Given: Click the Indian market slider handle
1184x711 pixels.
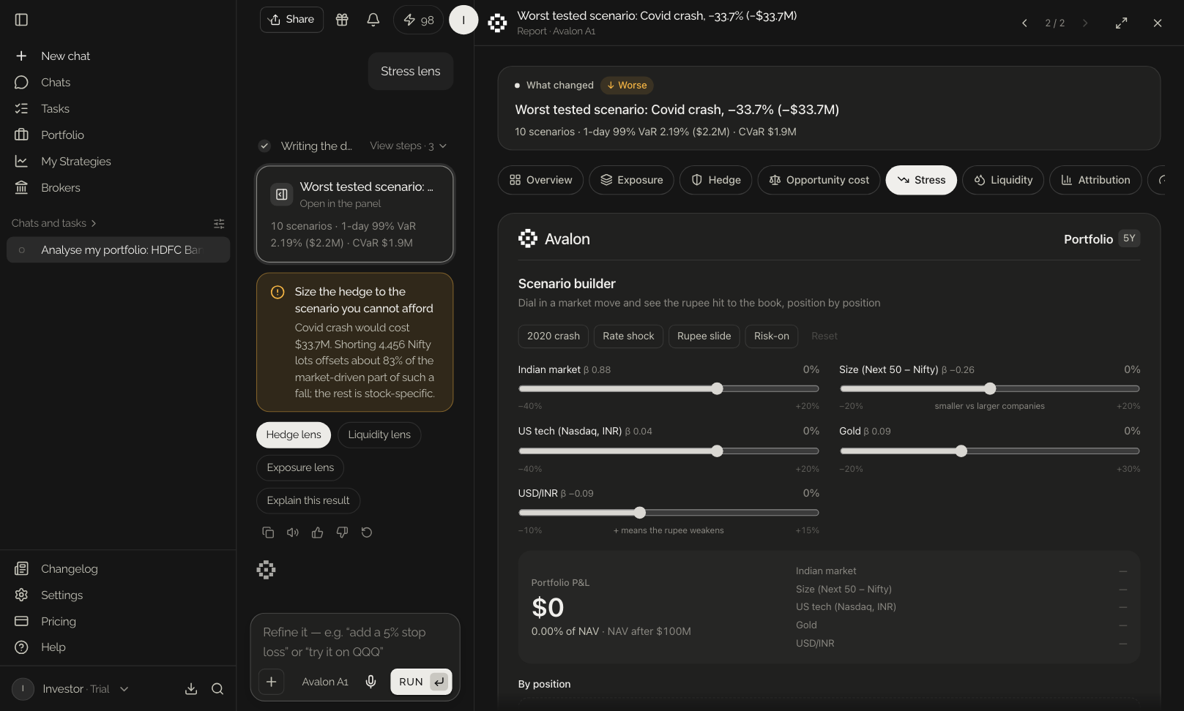Looking at the screenshot, I should 717,389.
